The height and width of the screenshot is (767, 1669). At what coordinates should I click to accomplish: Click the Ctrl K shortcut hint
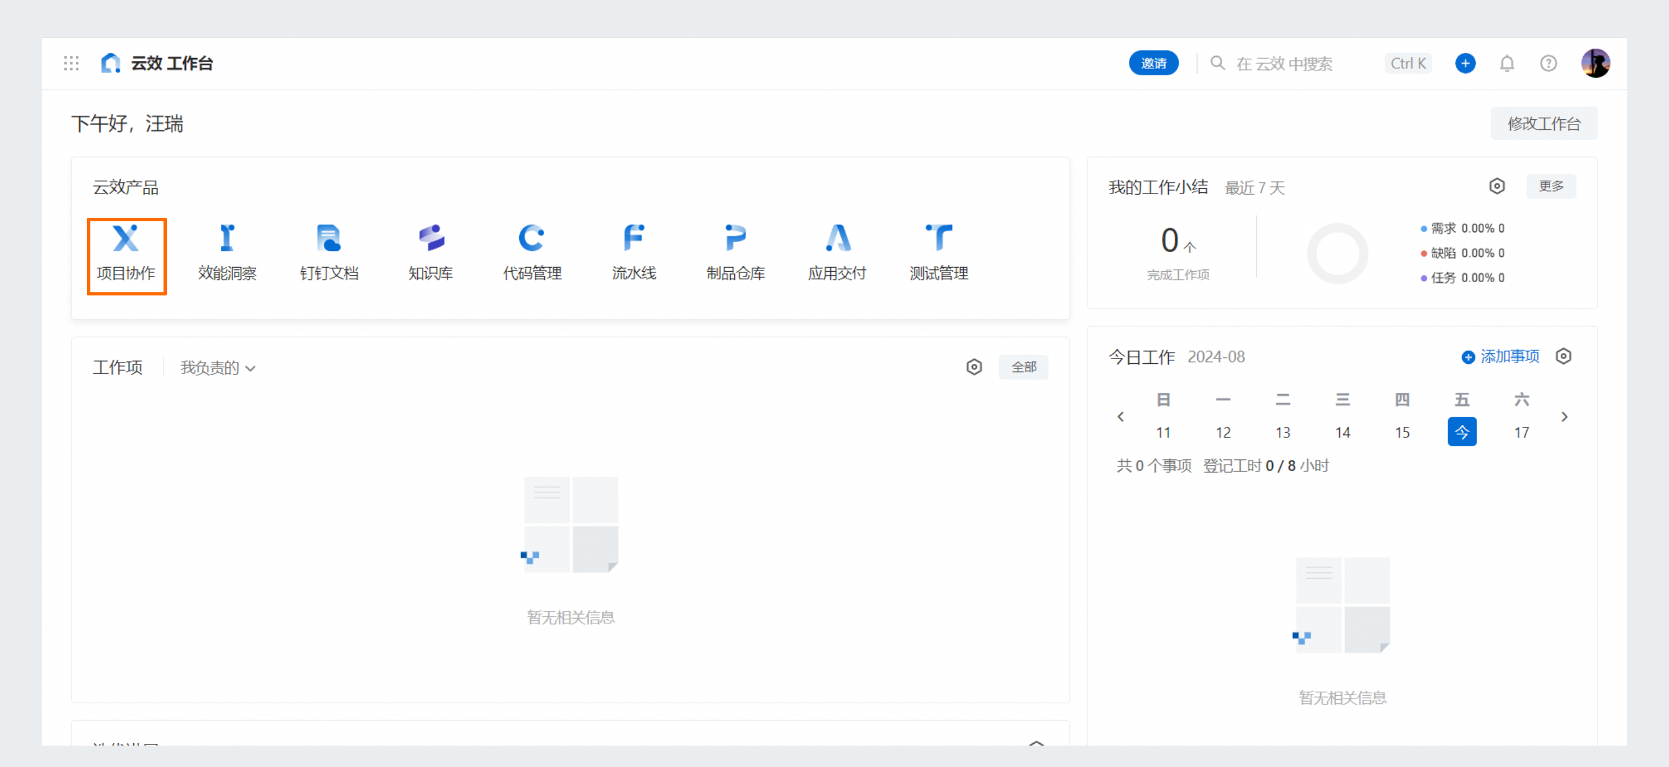(x=1408, y=64)
